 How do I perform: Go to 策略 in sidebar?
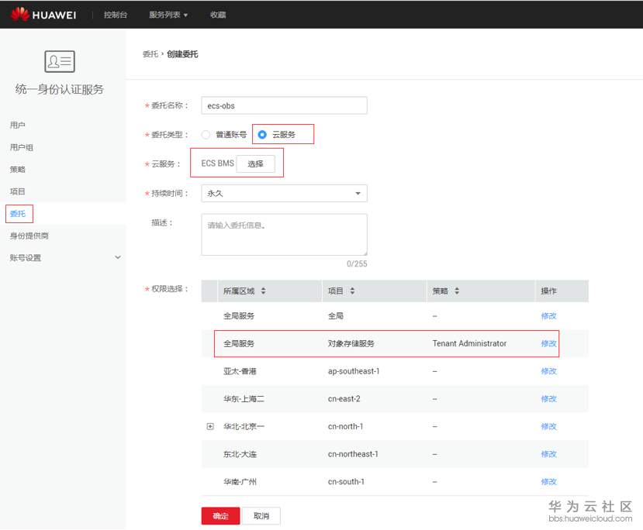click(x=18, y=169)
